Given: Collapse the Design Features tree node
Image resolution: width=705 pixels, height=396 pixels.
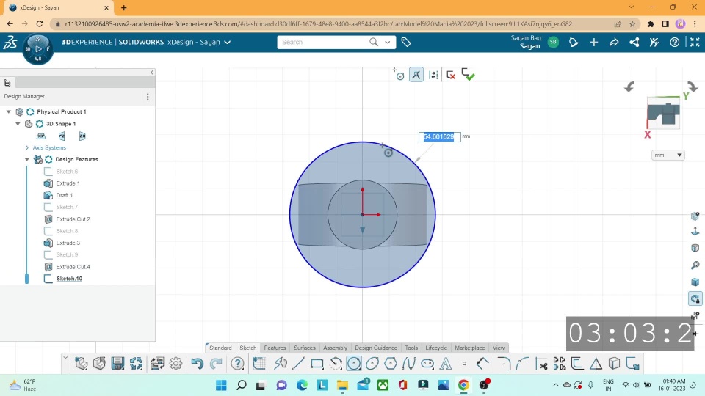Looking at the screenshot, I should point(27,159).
